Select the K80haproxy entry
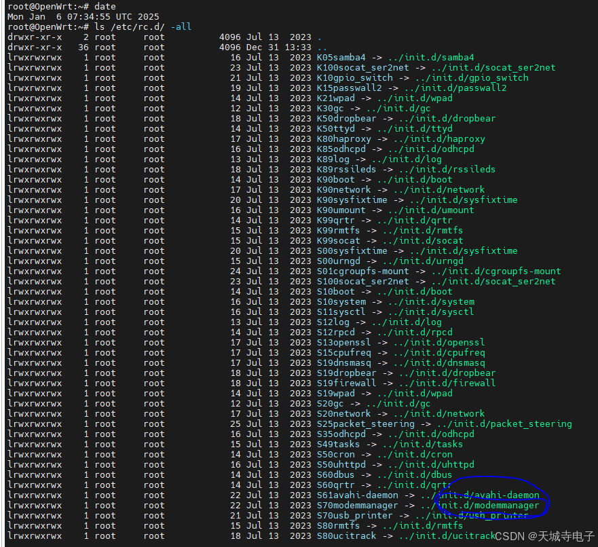This screenshot has height=547, width=598. coord(344,138)
